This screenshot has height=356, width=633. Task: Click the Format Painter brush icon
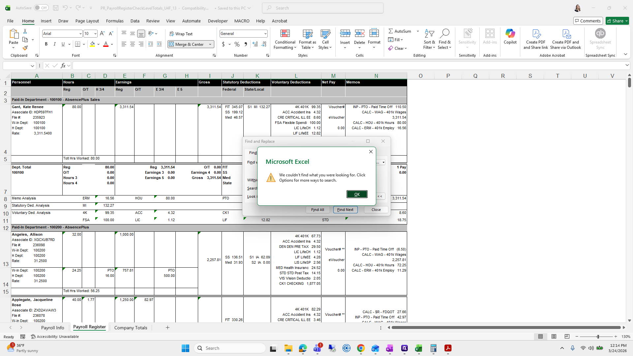point(25,48)
